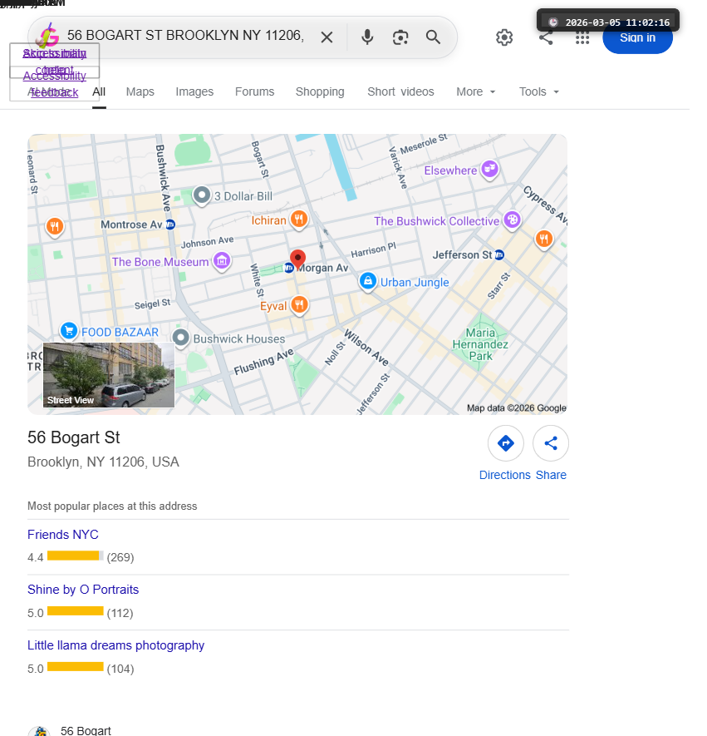Click the Wilson Ave label on map
Image resolution: width=707 pixels, height=736 pixels.
(366, 348)
